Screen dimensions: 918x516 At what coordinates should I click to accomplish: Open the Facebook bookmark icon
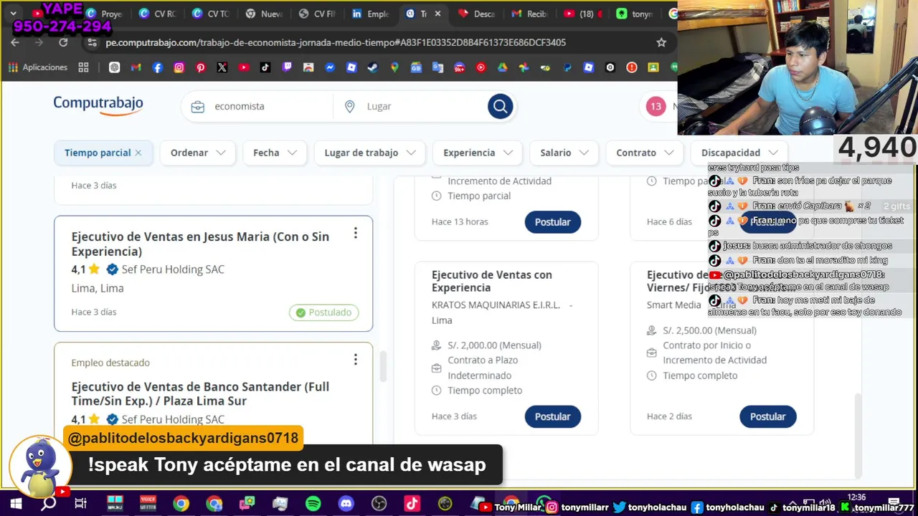click(158, 67)
